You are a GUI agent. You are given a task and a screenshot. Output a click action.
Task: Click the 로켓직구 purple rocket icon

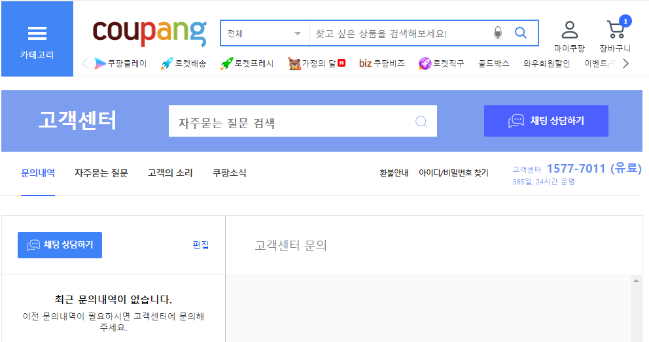tap(425, 63)
